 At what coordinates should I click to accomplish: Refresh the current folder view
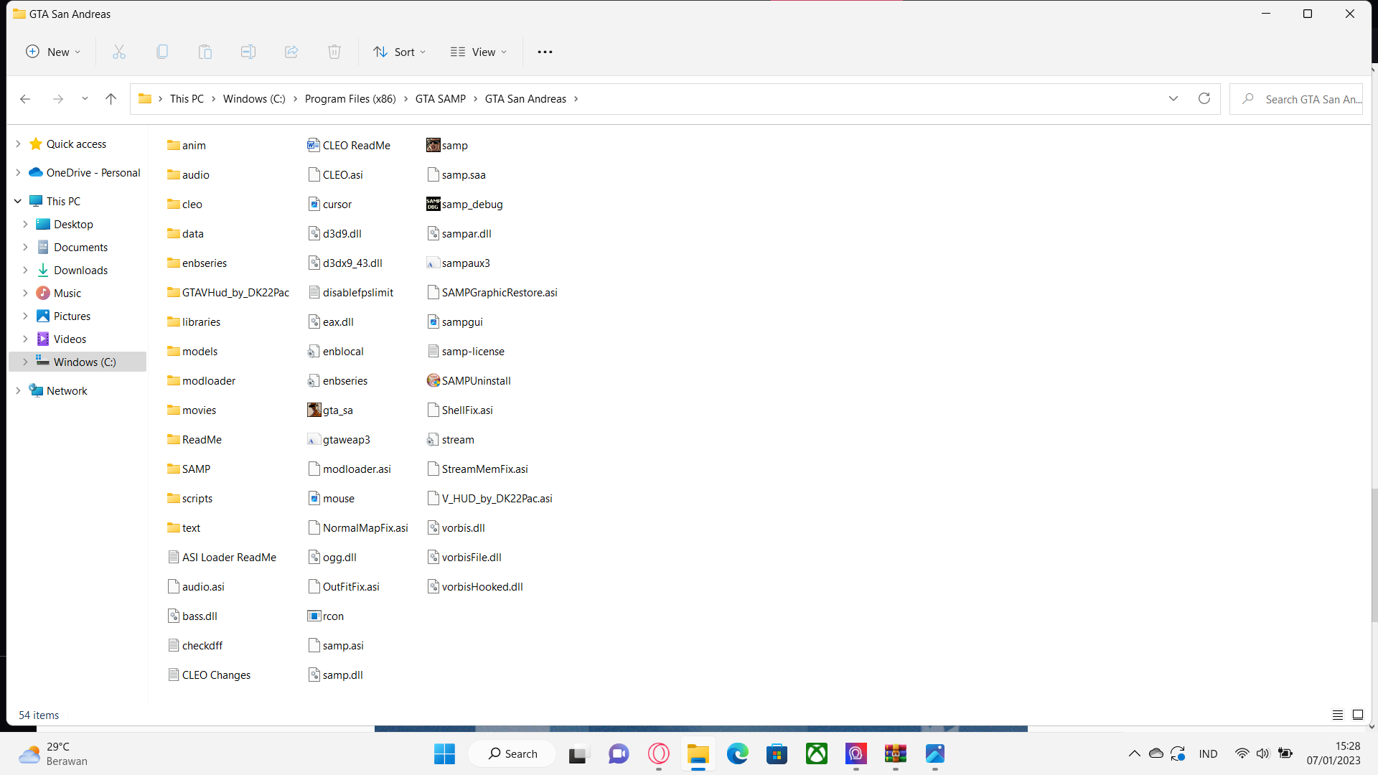tap(1204, 98)
